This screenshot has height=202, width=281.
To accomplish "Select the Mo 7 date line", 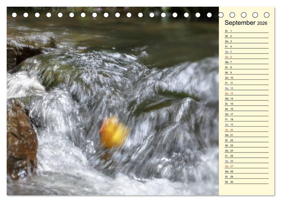I will pyautogui.click(x=247, y=62).
